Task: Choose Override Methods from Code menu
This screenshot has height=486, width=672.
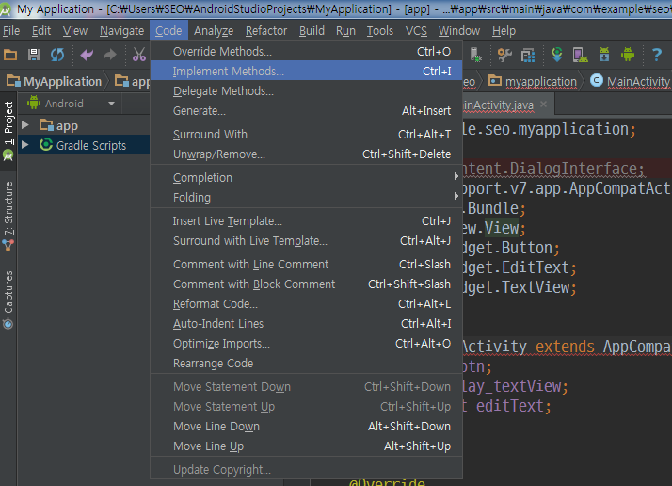Action: tap(306, 51)
